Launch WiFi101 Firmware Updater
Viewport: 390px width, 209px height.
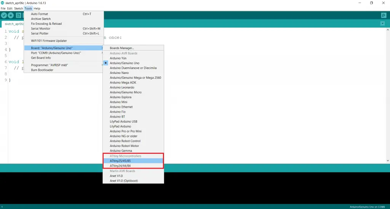(x=64, y=41)
